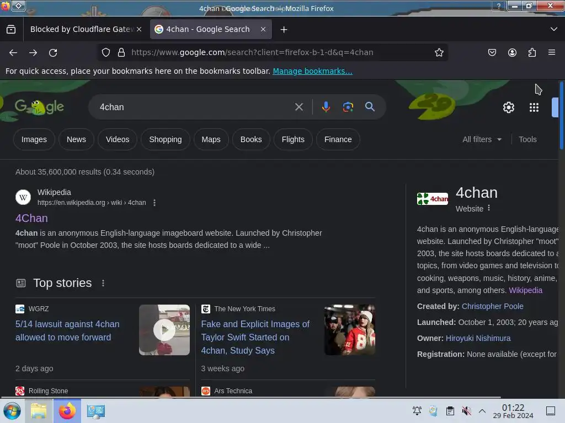The width and height of the screenshot is (565, 423).
Task: Filter results by Maps
Action: click(x=211, y=139)
